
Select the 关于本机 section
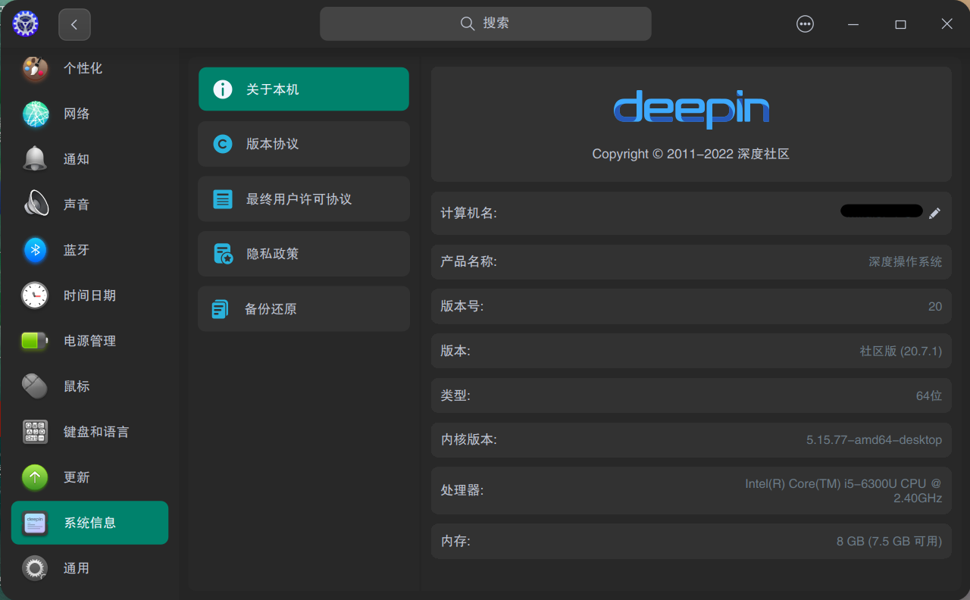(303, 89)
